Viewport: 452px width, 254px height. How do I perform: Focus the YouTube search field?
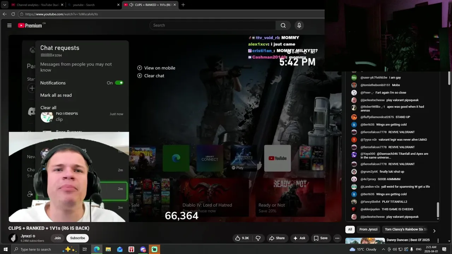tap(213, 25)
